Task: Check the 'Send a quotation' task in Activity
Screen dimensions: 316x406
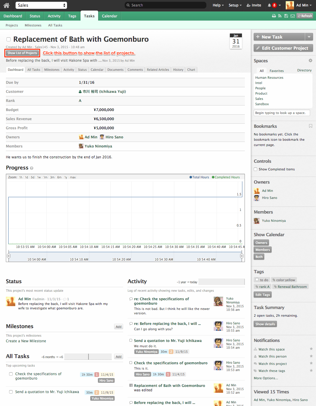Action: [x=131, y=340]
